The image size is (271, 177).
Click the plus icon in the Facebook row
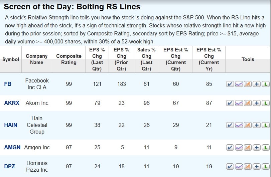tap(256, 84)
